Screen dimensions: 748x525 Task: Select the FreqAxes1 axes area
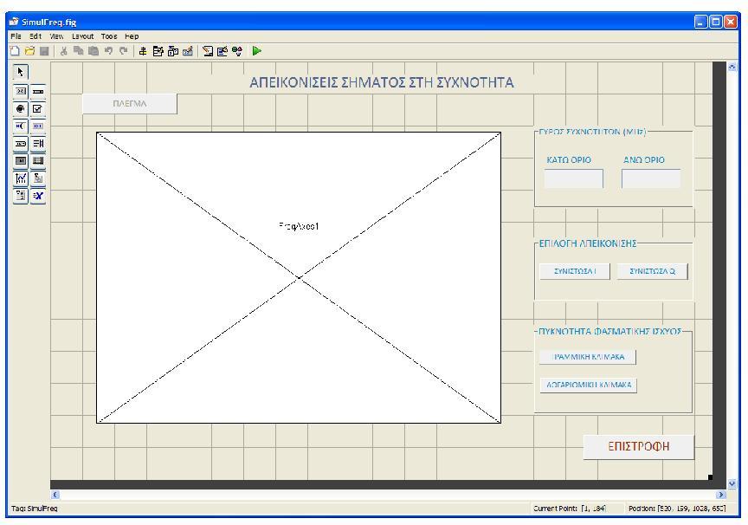(299, 277)
